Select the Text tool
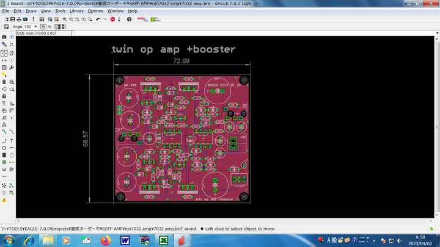The width and height of the screenshot is (440, 247). coord(12,141)
